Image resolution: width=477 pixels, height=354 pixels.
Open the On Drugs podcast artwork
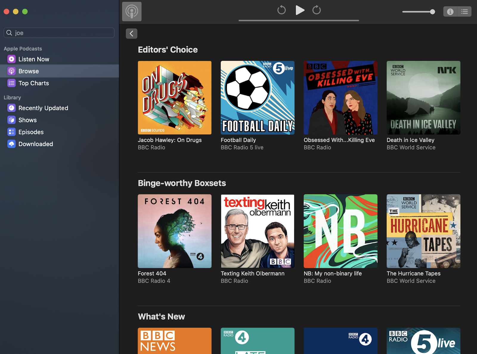point(175,98)
